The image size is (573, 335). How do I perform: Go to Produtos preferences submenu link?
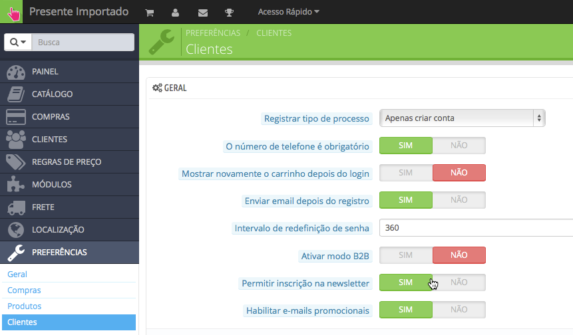pos(25,306)
